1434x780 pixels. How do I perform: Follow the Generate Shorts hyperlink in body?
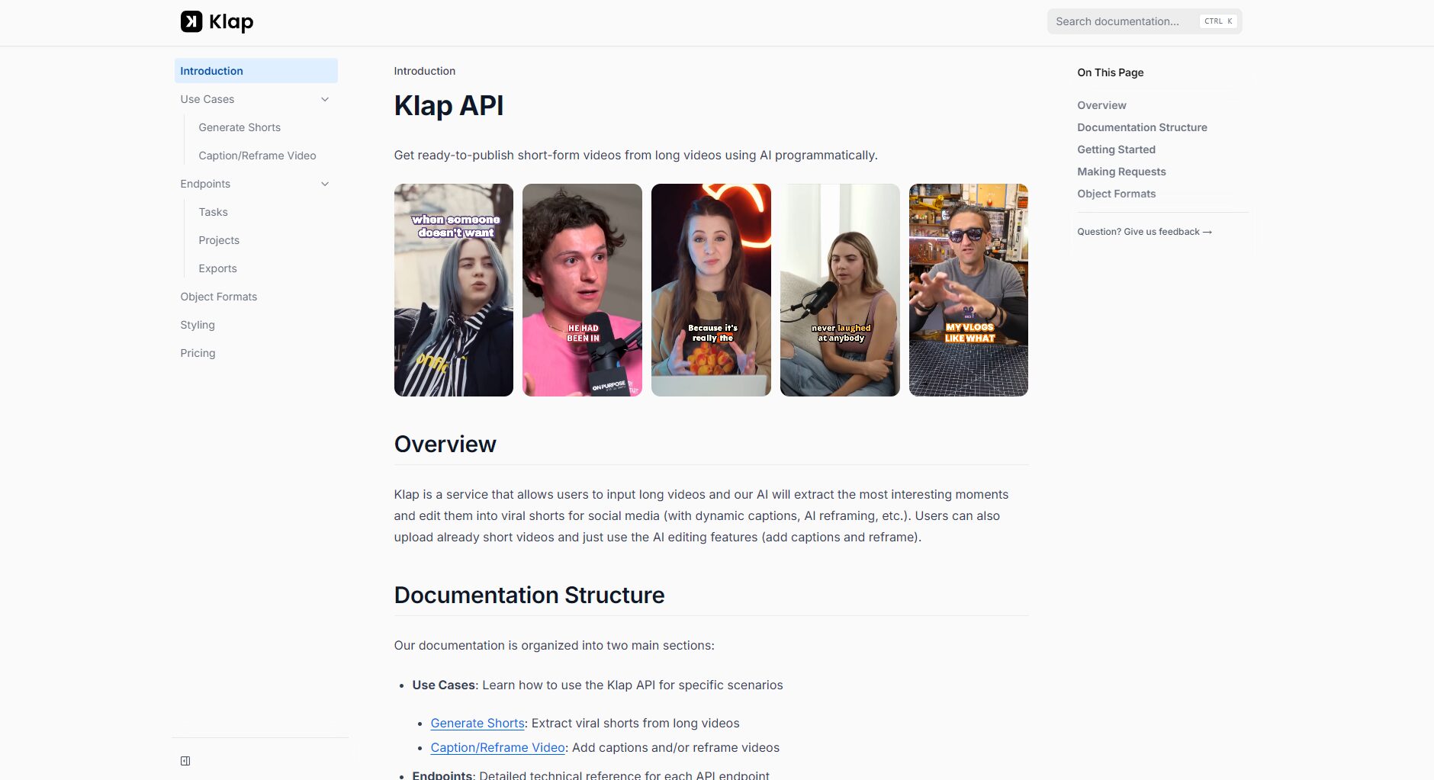pos(477,723)
